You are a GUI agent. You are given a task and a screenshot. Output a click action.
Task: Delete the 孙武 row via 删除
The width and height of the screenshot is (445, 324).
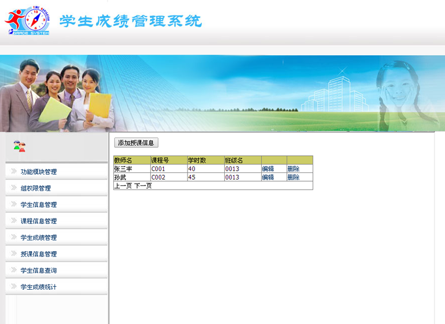(x=293, y=177)
